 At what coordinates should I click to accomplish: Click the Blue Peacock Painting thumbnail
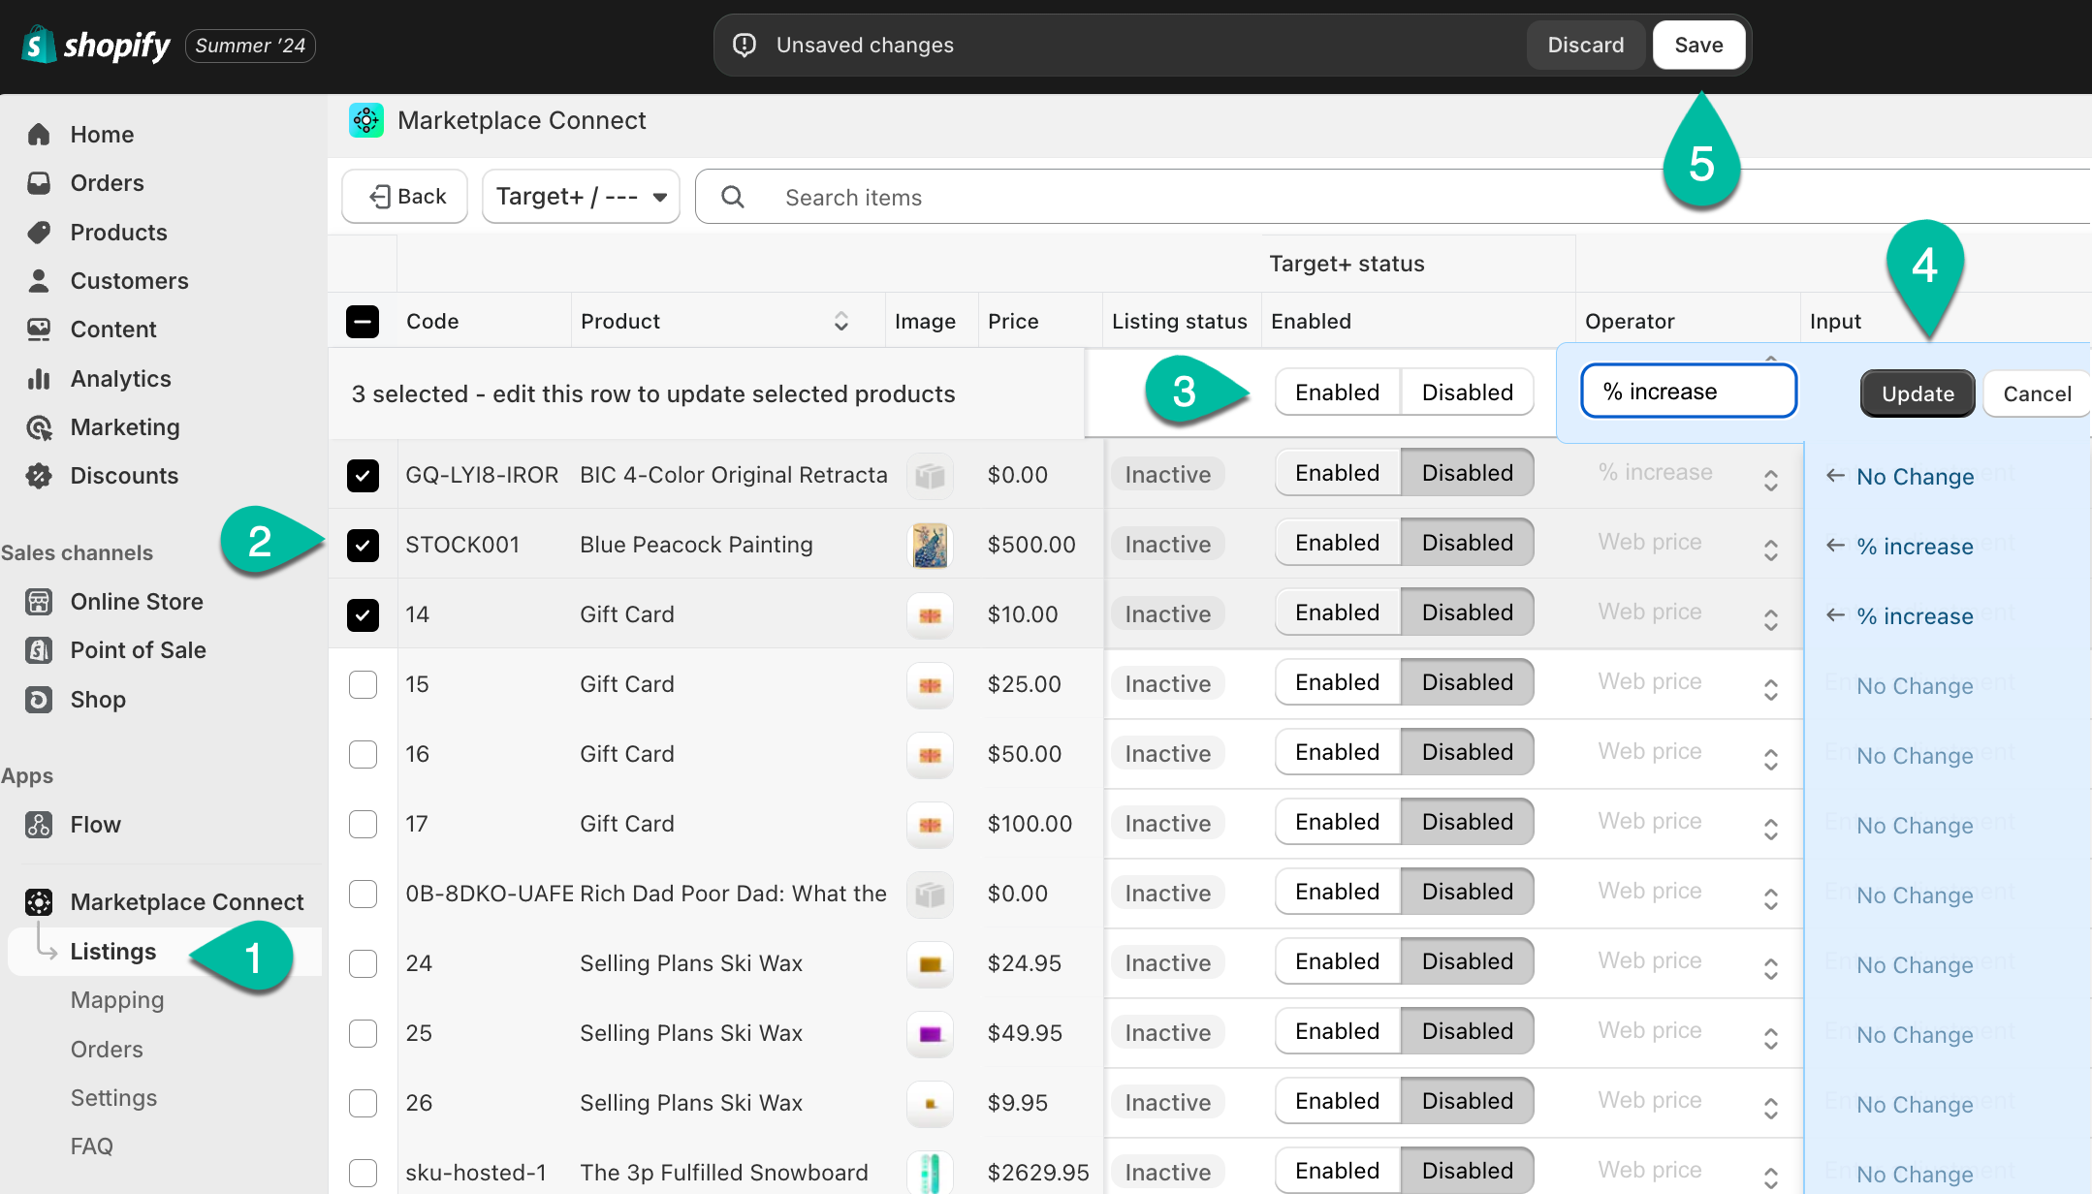(x=930, y=545)
